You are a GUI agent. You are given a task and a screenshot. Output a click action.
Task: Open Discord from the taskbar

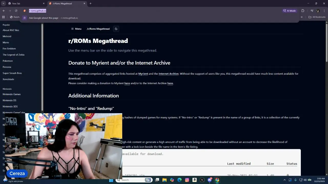(210, 180)
